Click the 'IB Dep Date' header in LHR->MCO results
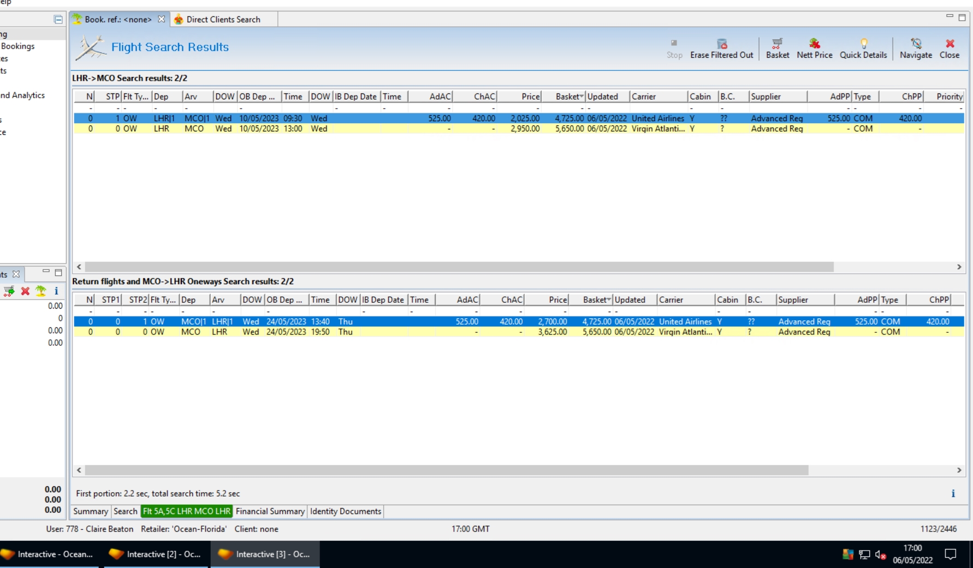This screenshot has height=568, width=973. point(356,97)
